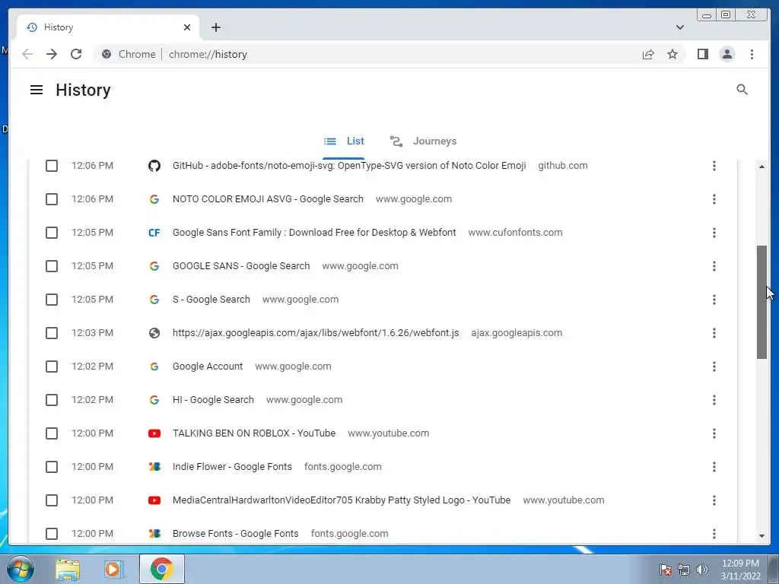The height and width of the screenshot is (584, 779).
Task: Click the CF cufonfonts favicon
Action: point(154,233)
